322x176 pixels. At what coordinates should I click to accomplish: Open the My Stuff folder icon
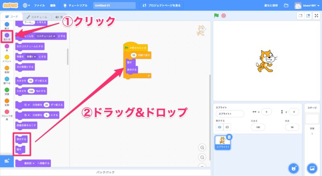pos(286,6)
